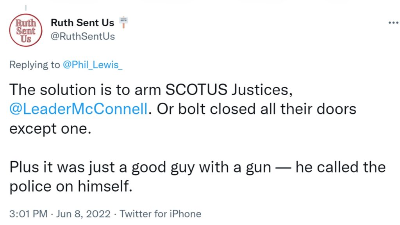400x225 pixels.
Task: Click the 'Or bolt closed all their doors' text
Action: pyautogui.click(x=256, y=109)
